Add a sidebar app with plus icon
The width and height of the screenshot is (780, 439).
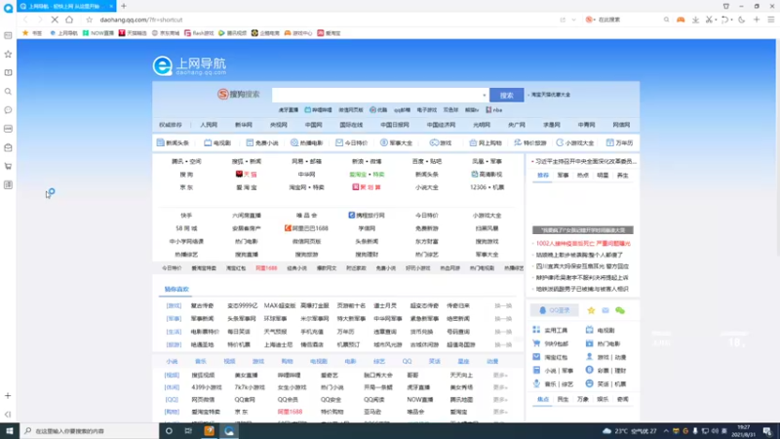[x=8, y=396]
